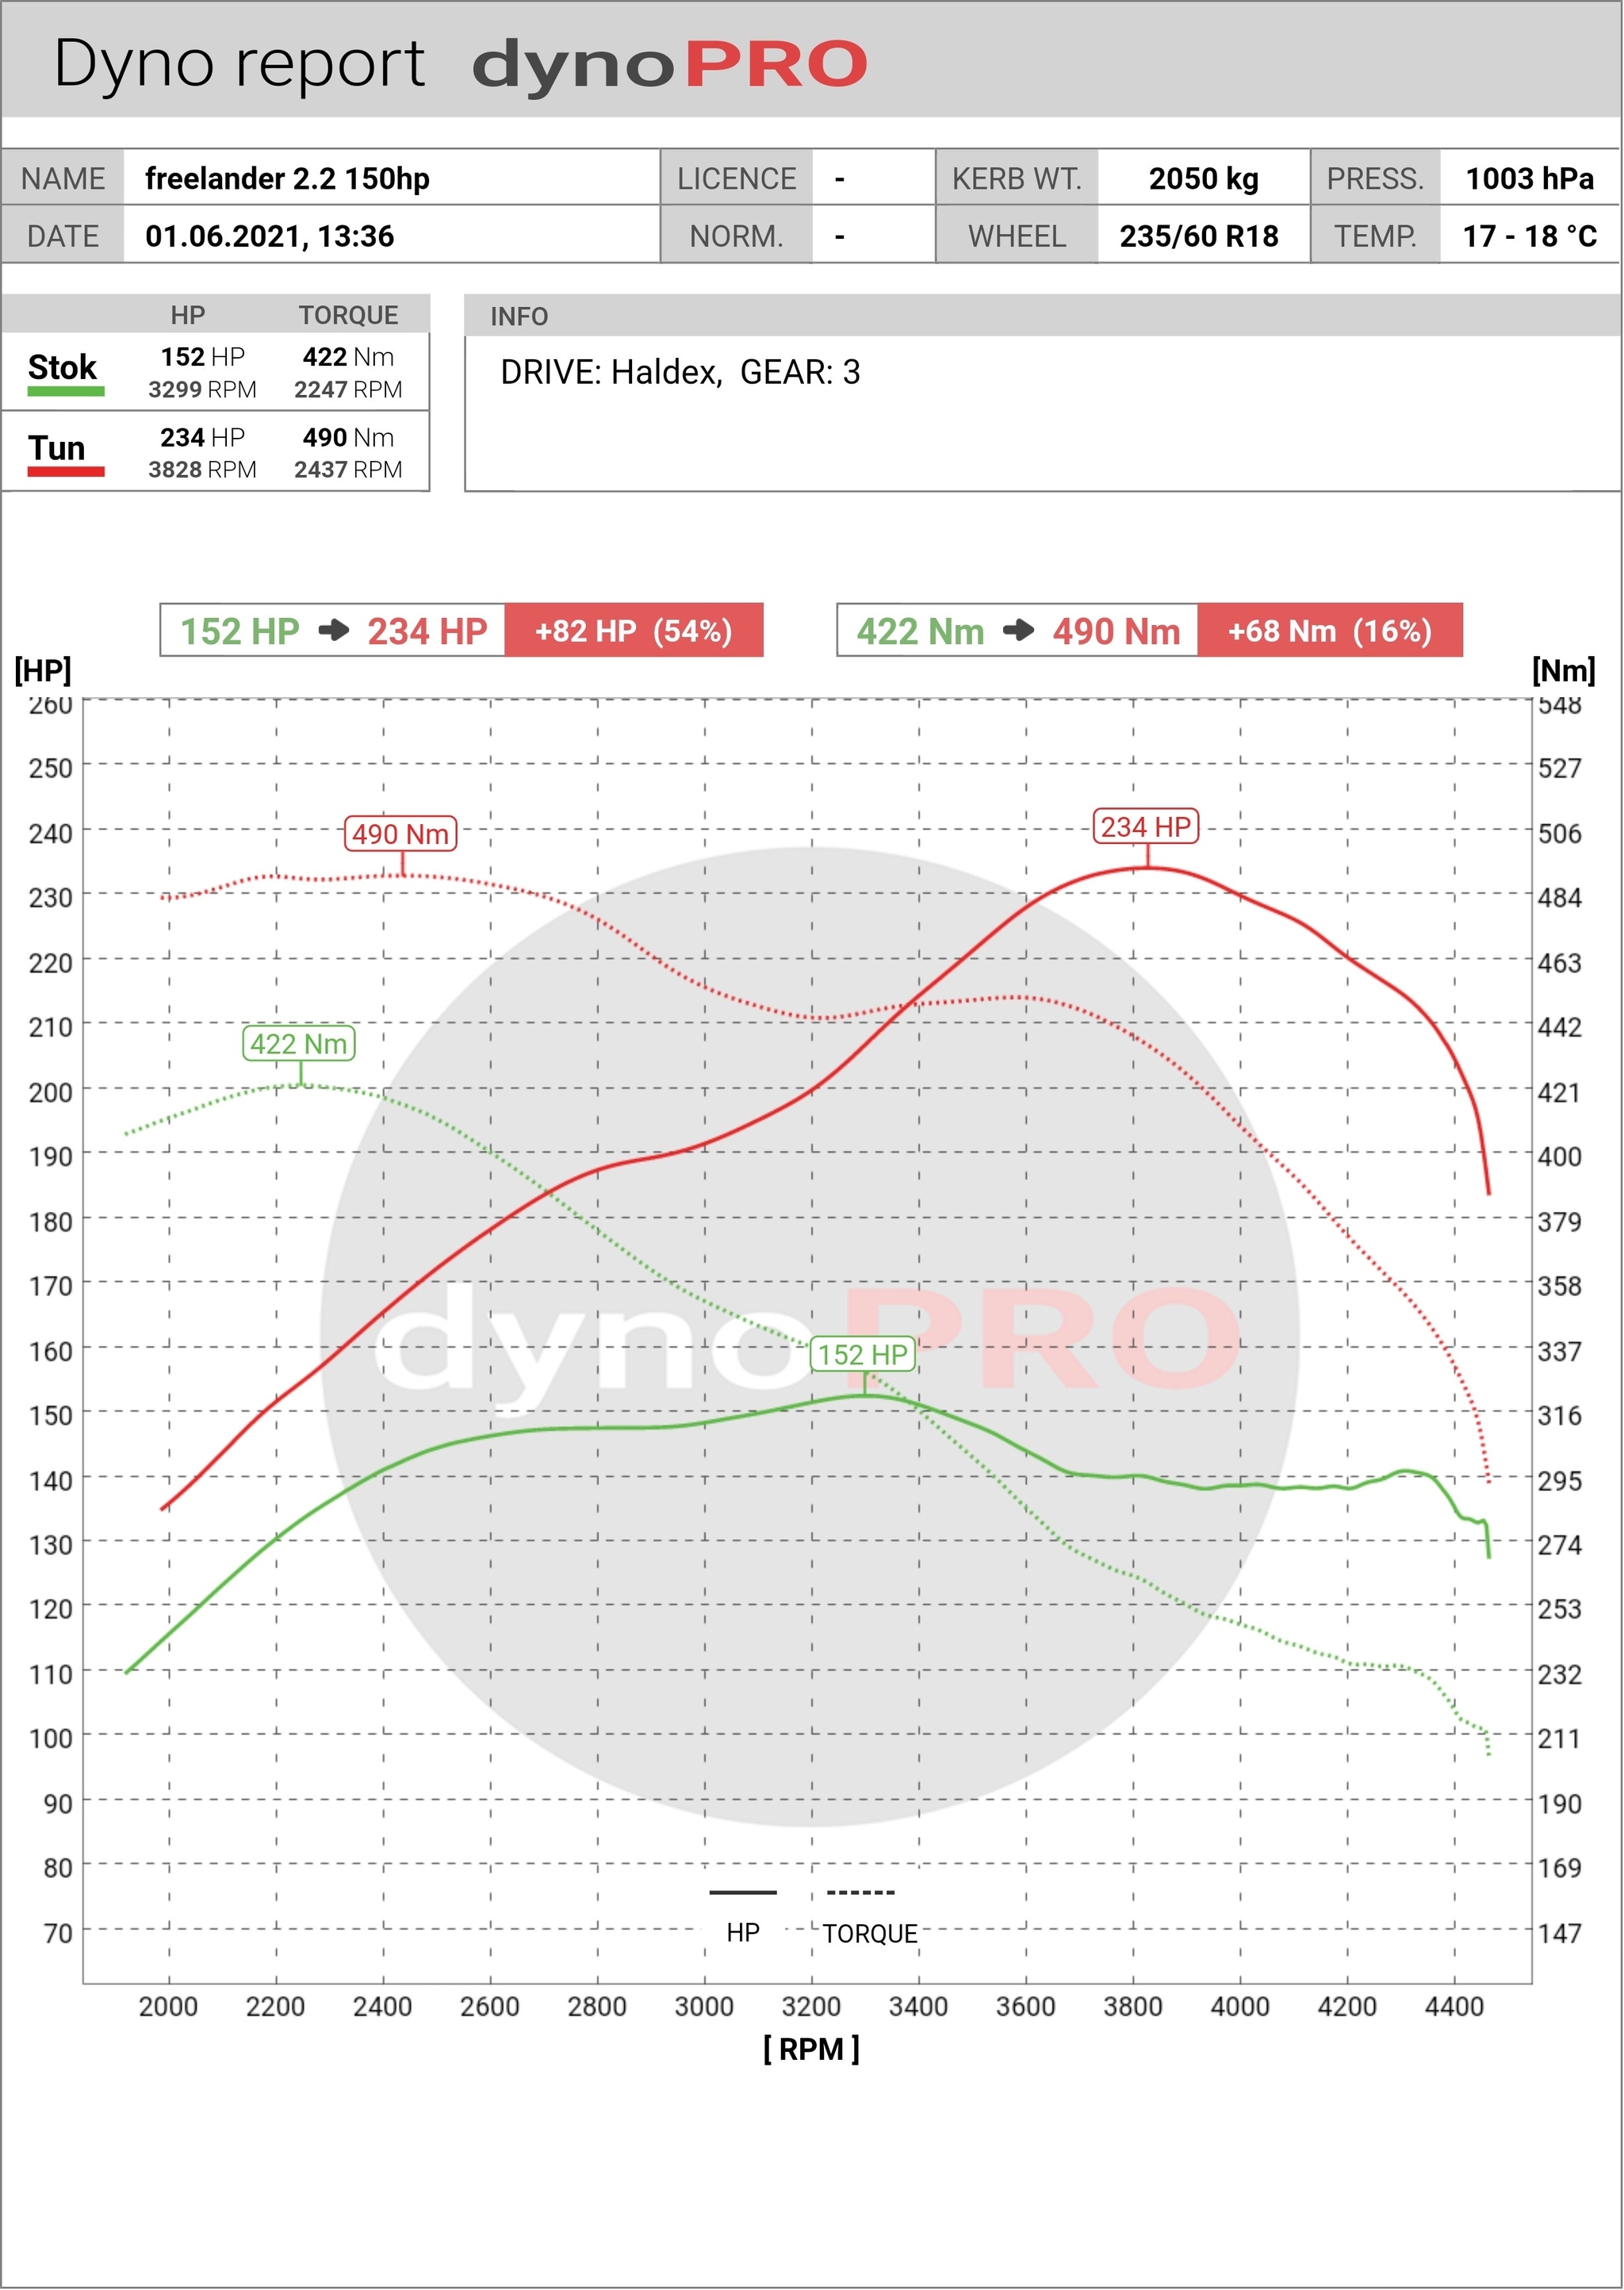The image size is (1624, 2290).
Task: Click the solid HP legend line
Action: (743, 1893)
